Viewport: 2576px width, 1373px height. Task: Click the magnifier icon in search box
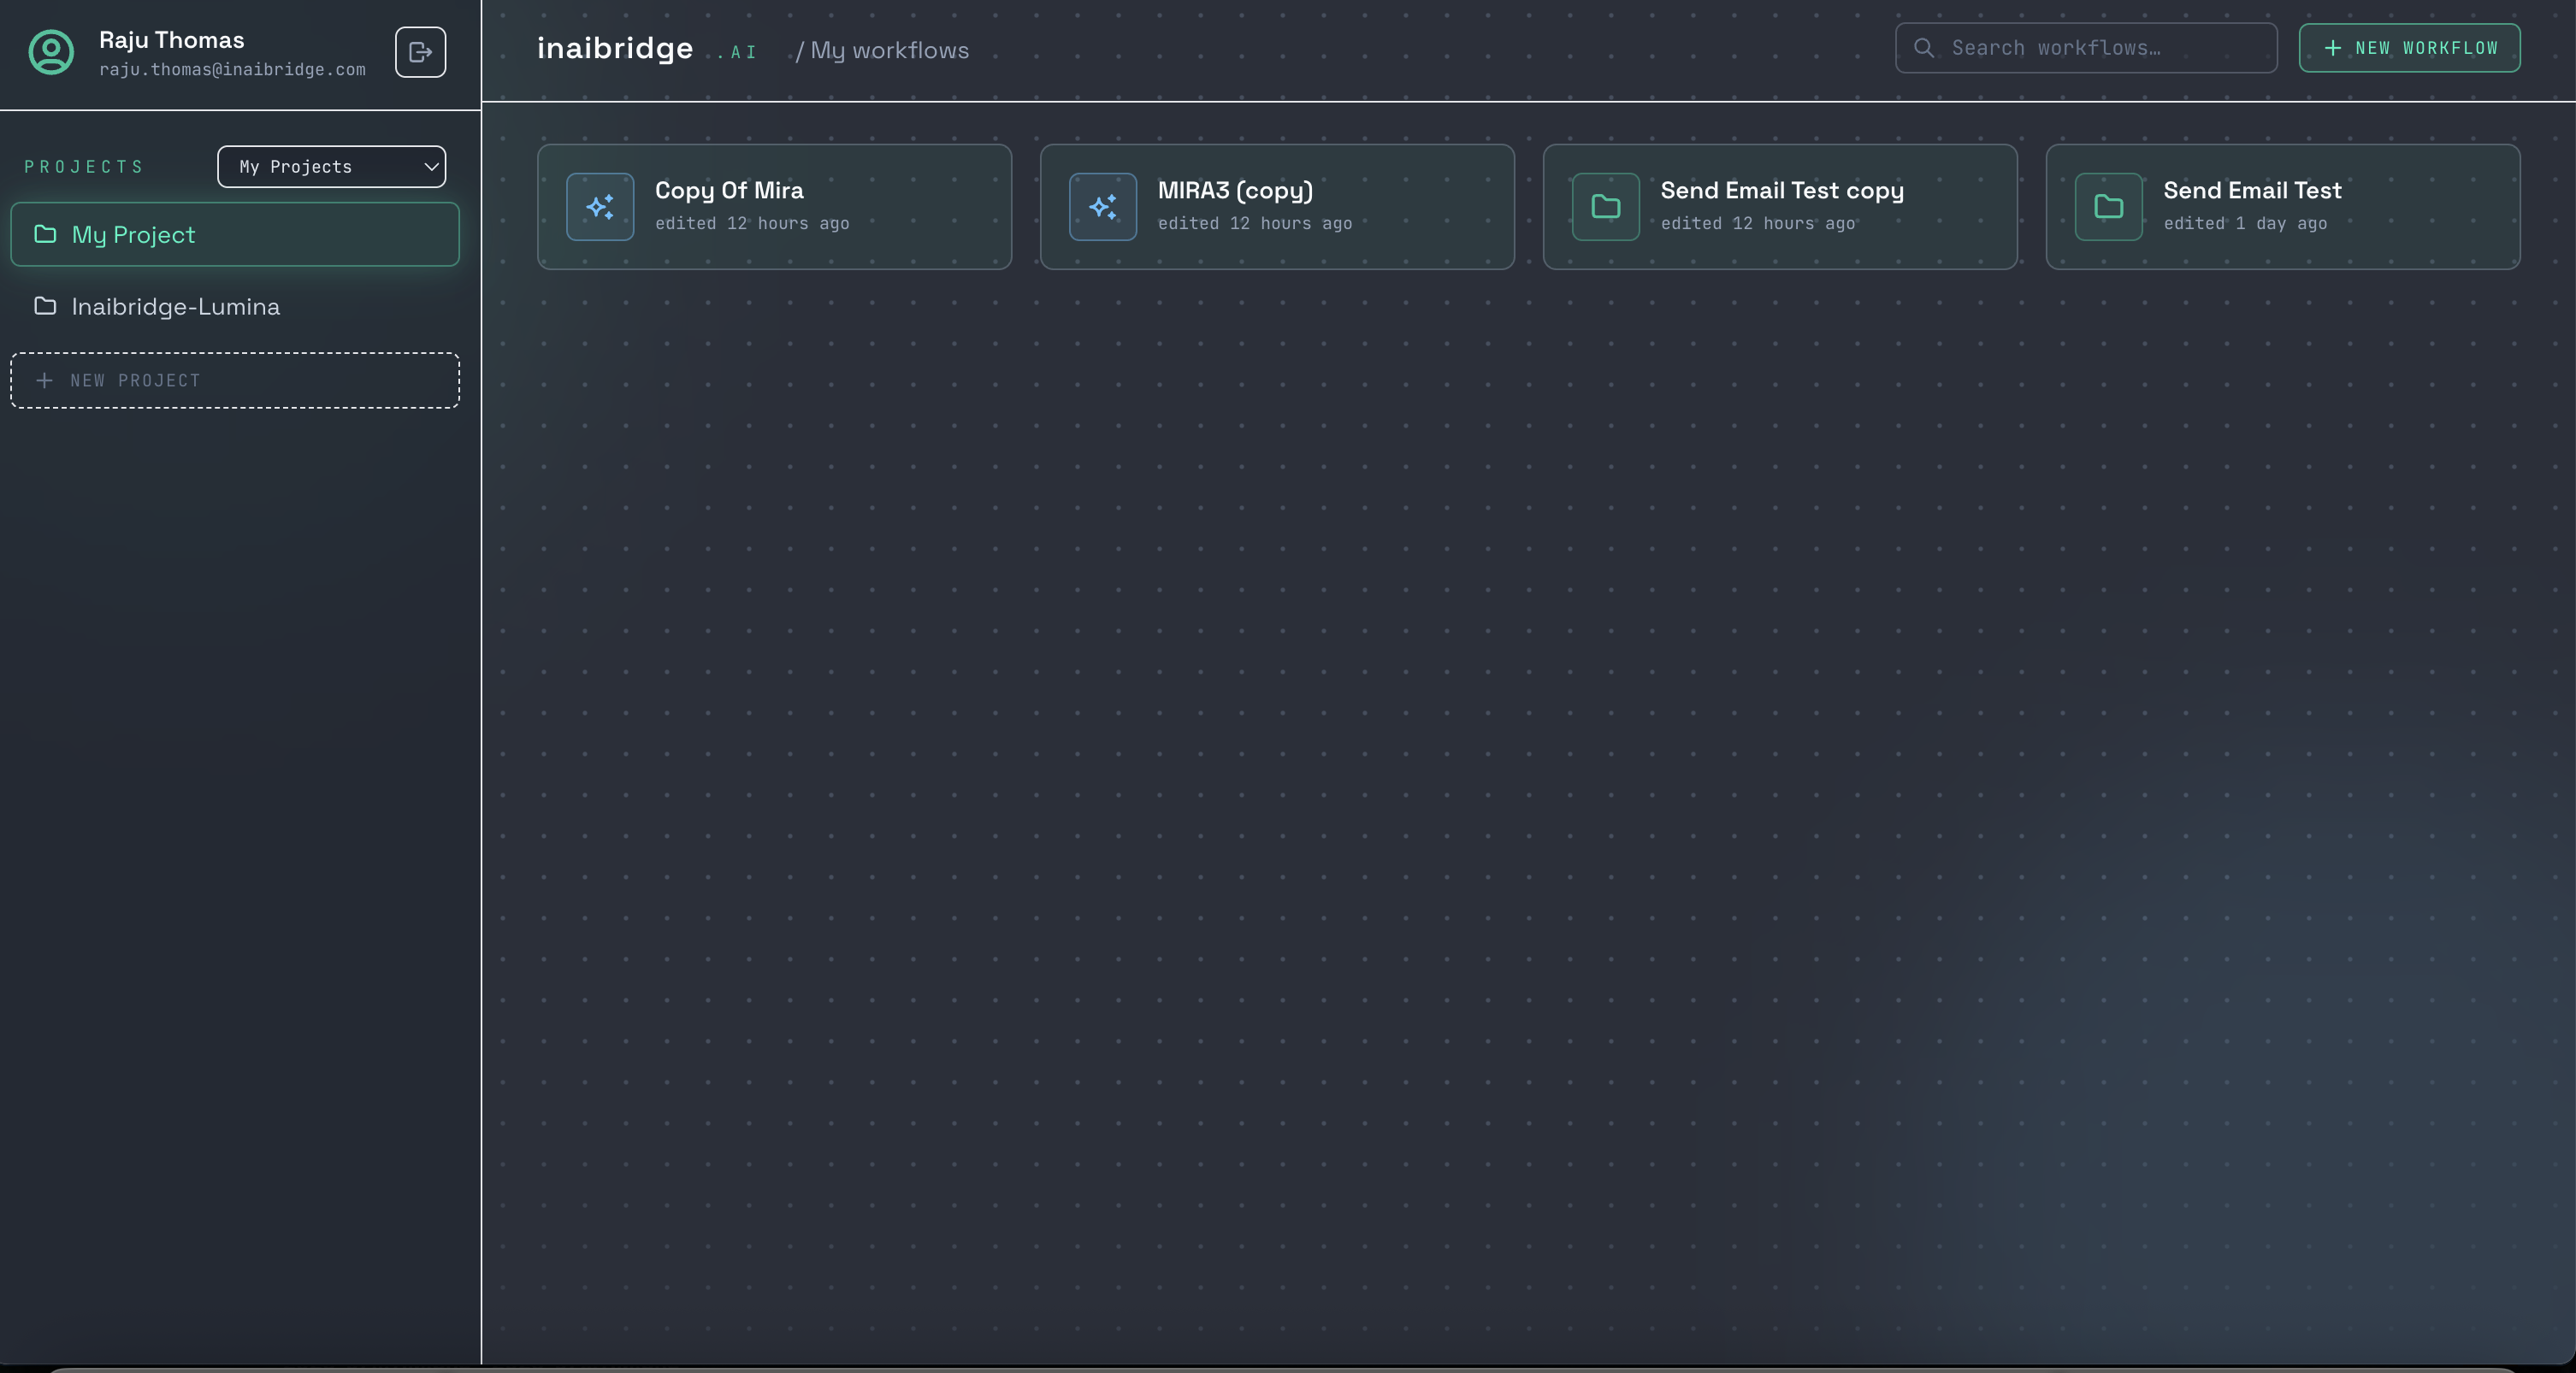point(1923,48)
